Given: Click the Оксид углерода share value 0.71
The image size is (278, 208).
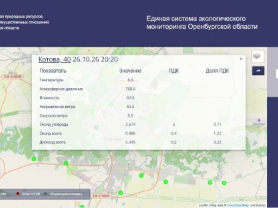Looking at the screenshot, I should coord(217,124).
